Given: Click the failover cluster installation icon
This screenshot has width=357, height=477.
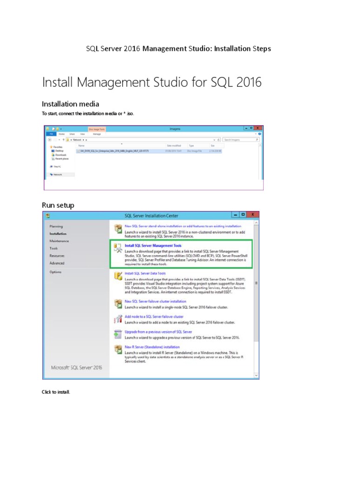Looking at the screenshot, I should click(x=118, y=303).
